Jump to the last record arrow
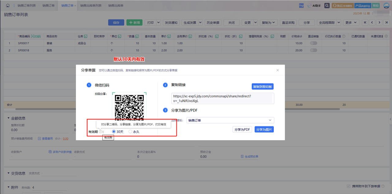The height and width of the screenshot is (194, 392). coord(387,22)
